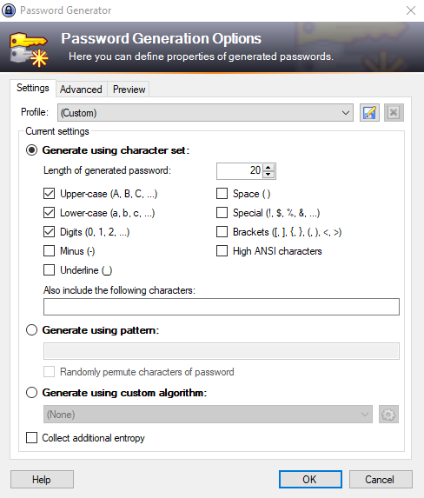Select Generate using custom algorithm option
This screenshot has height=498, width=424.
[31, 392]
